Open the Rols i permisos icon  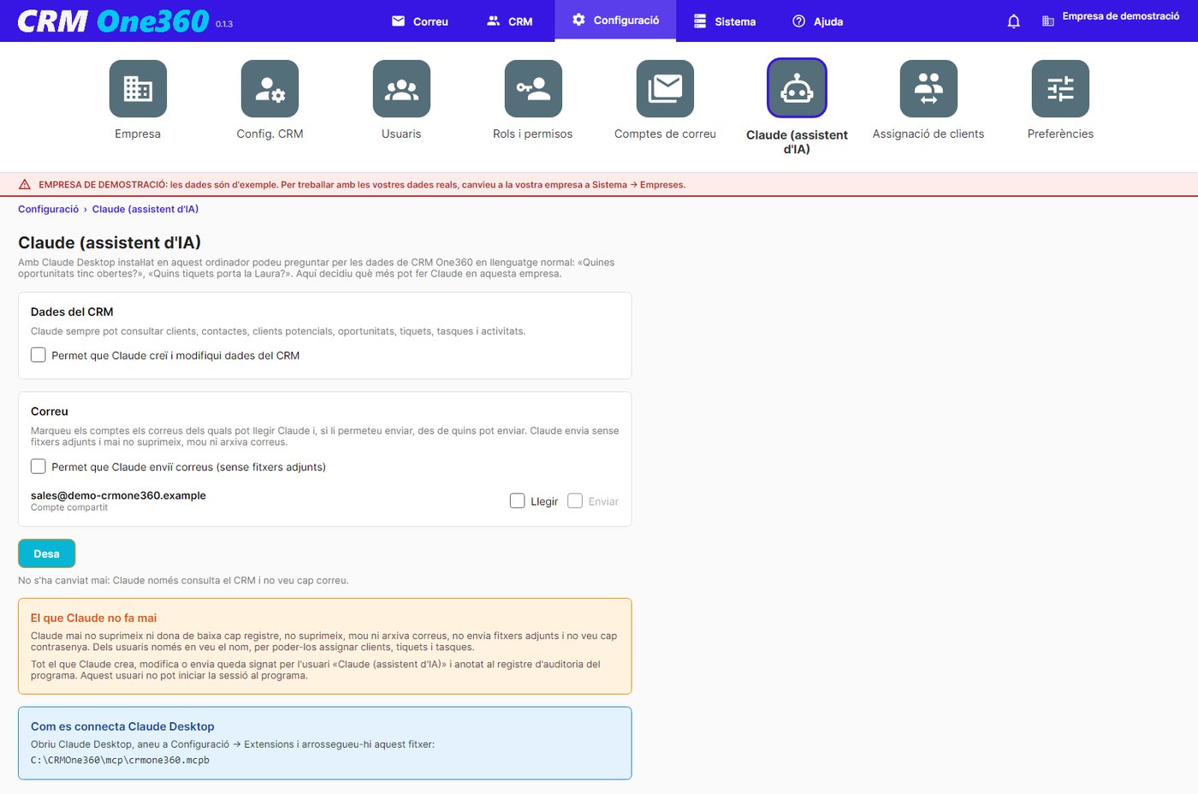533,89
